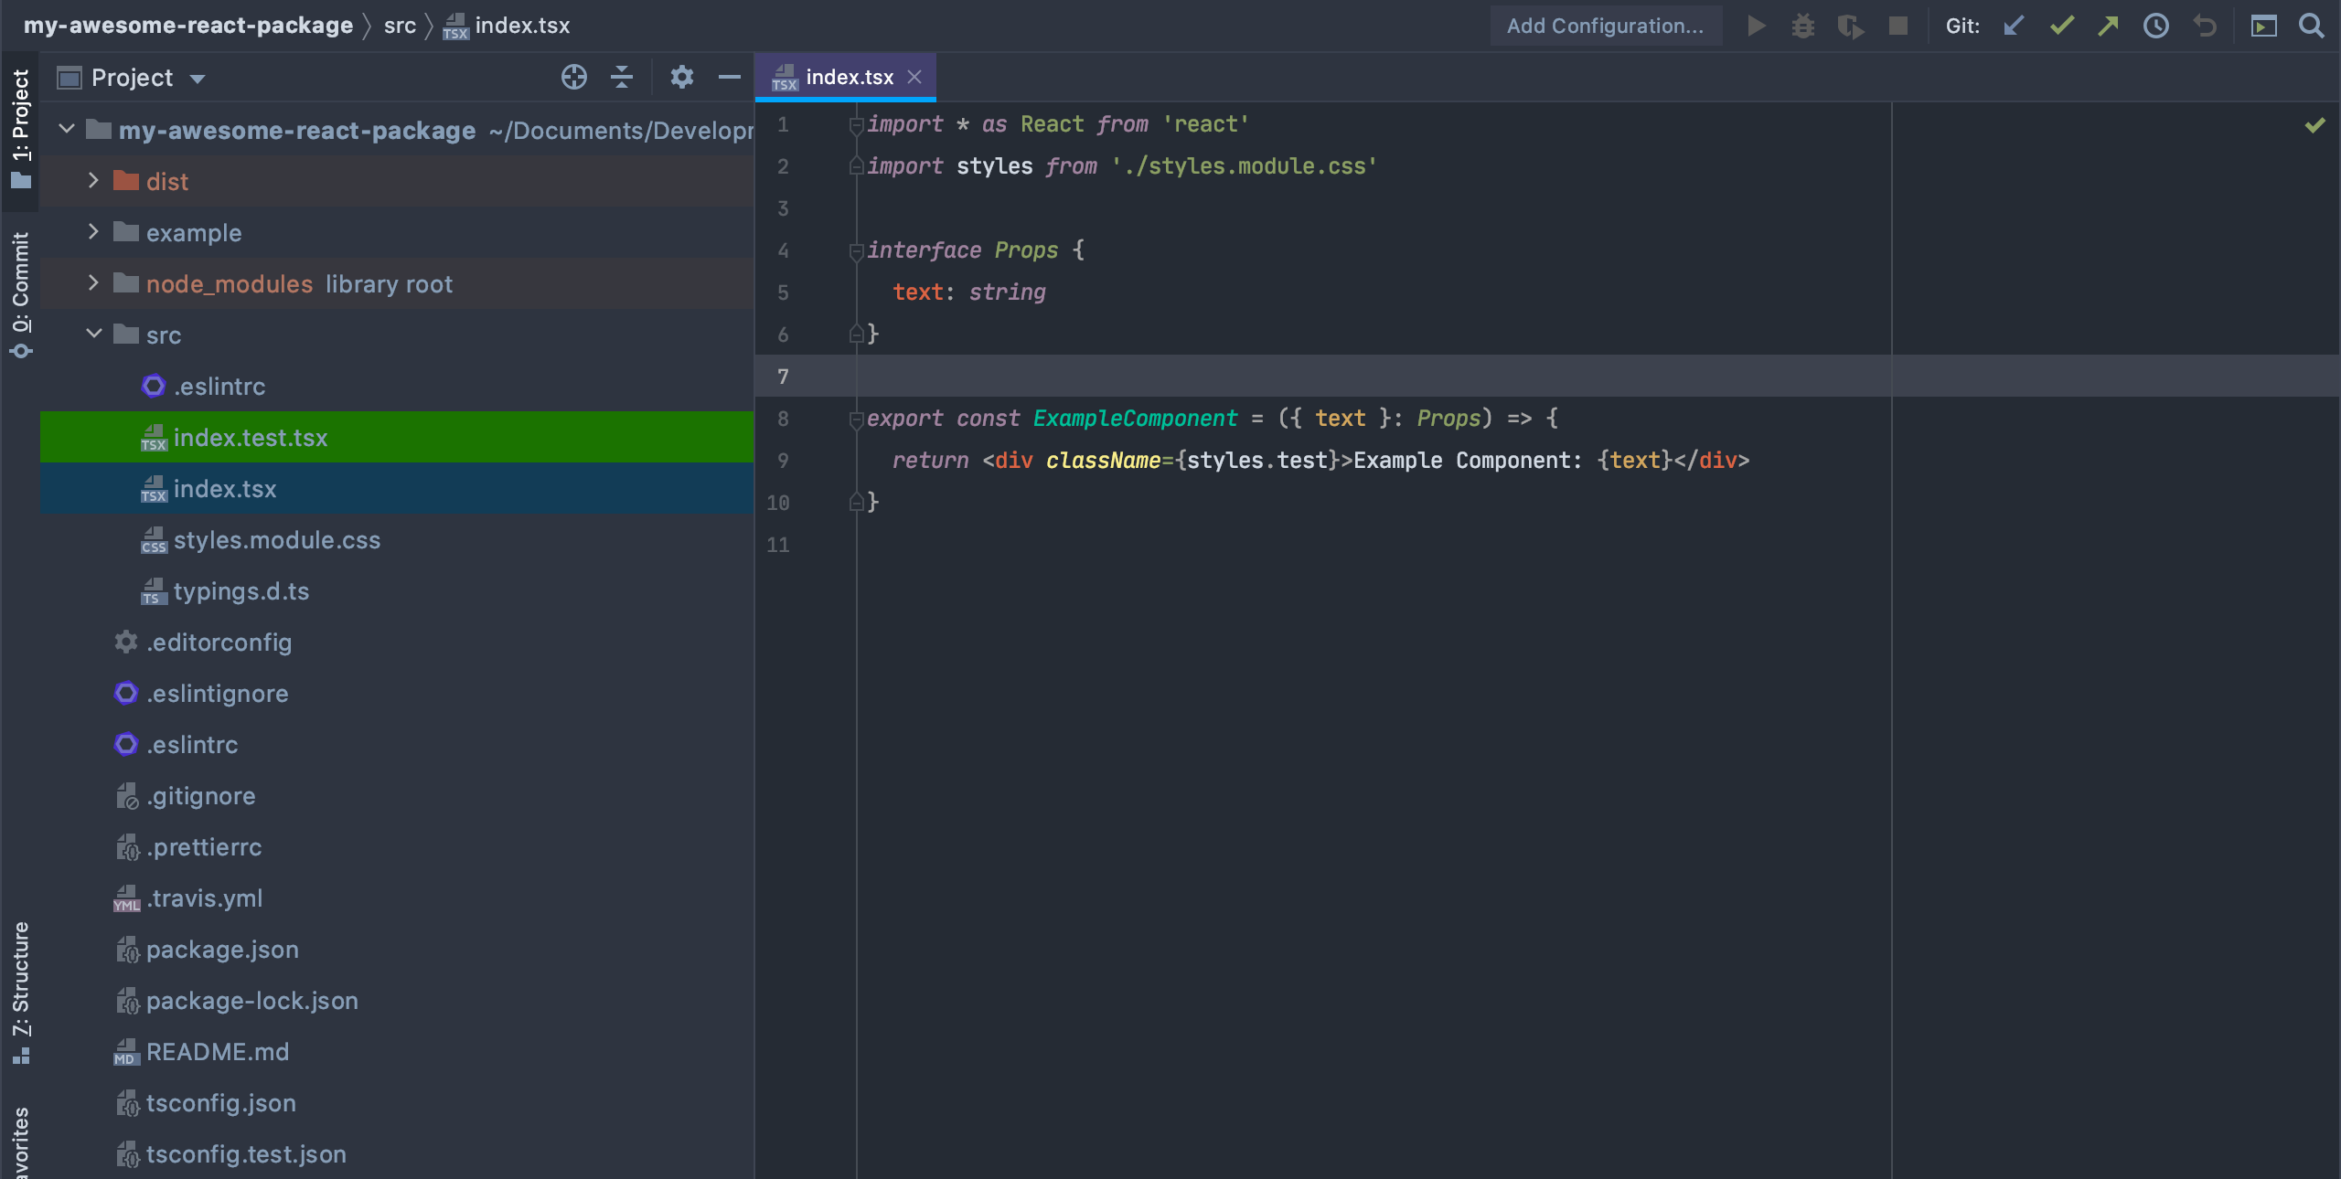Open Git history clock icon
Image resolution: width=2341 pixels, height=1179 pixels.
tap(2155, 26)
